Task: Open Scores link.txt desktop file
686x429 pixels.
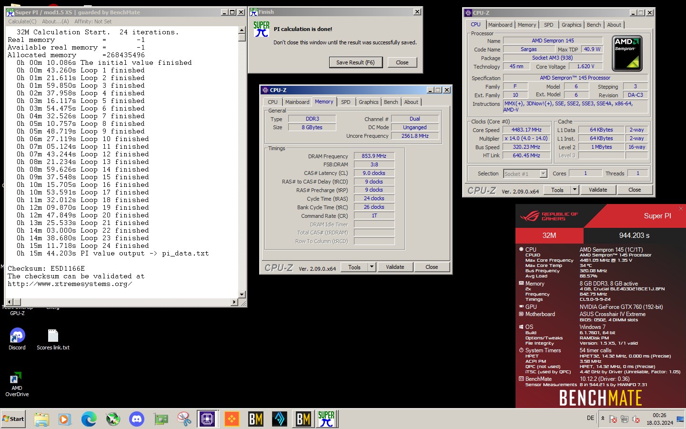Action: coord(53,339)
